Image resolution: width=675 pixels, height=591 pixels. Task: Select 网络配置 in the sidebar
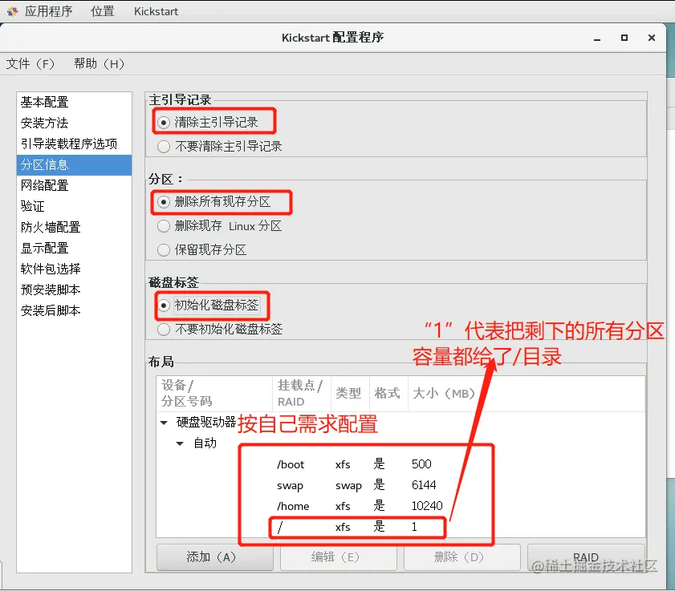74,185
